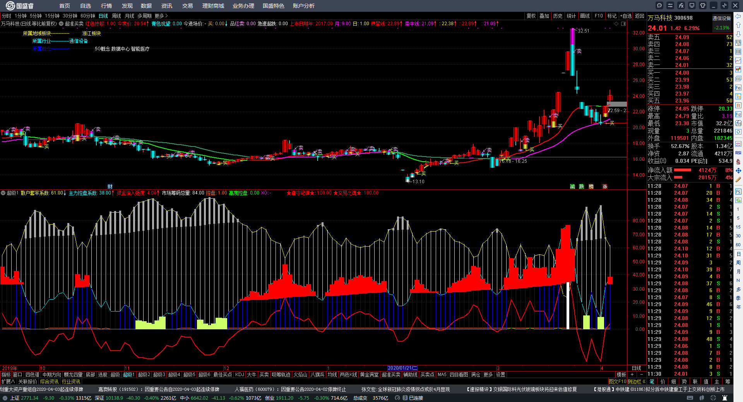Screen dimensions: 743x402
Task: Open the 交易 menu
Action: 187,6
